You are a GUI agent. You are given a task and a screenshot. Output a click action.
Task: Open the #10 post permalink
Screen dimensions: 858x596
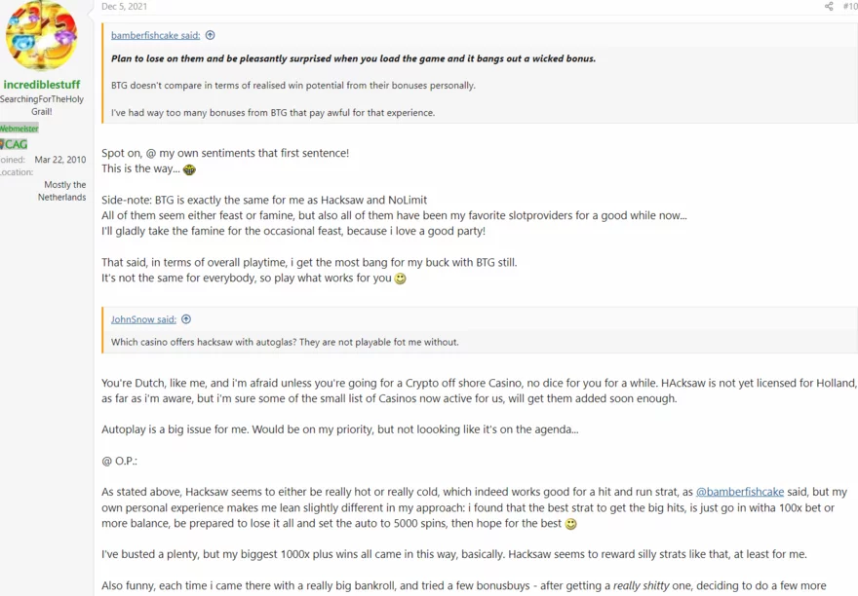pyautogui.click(x=850, y=7)
